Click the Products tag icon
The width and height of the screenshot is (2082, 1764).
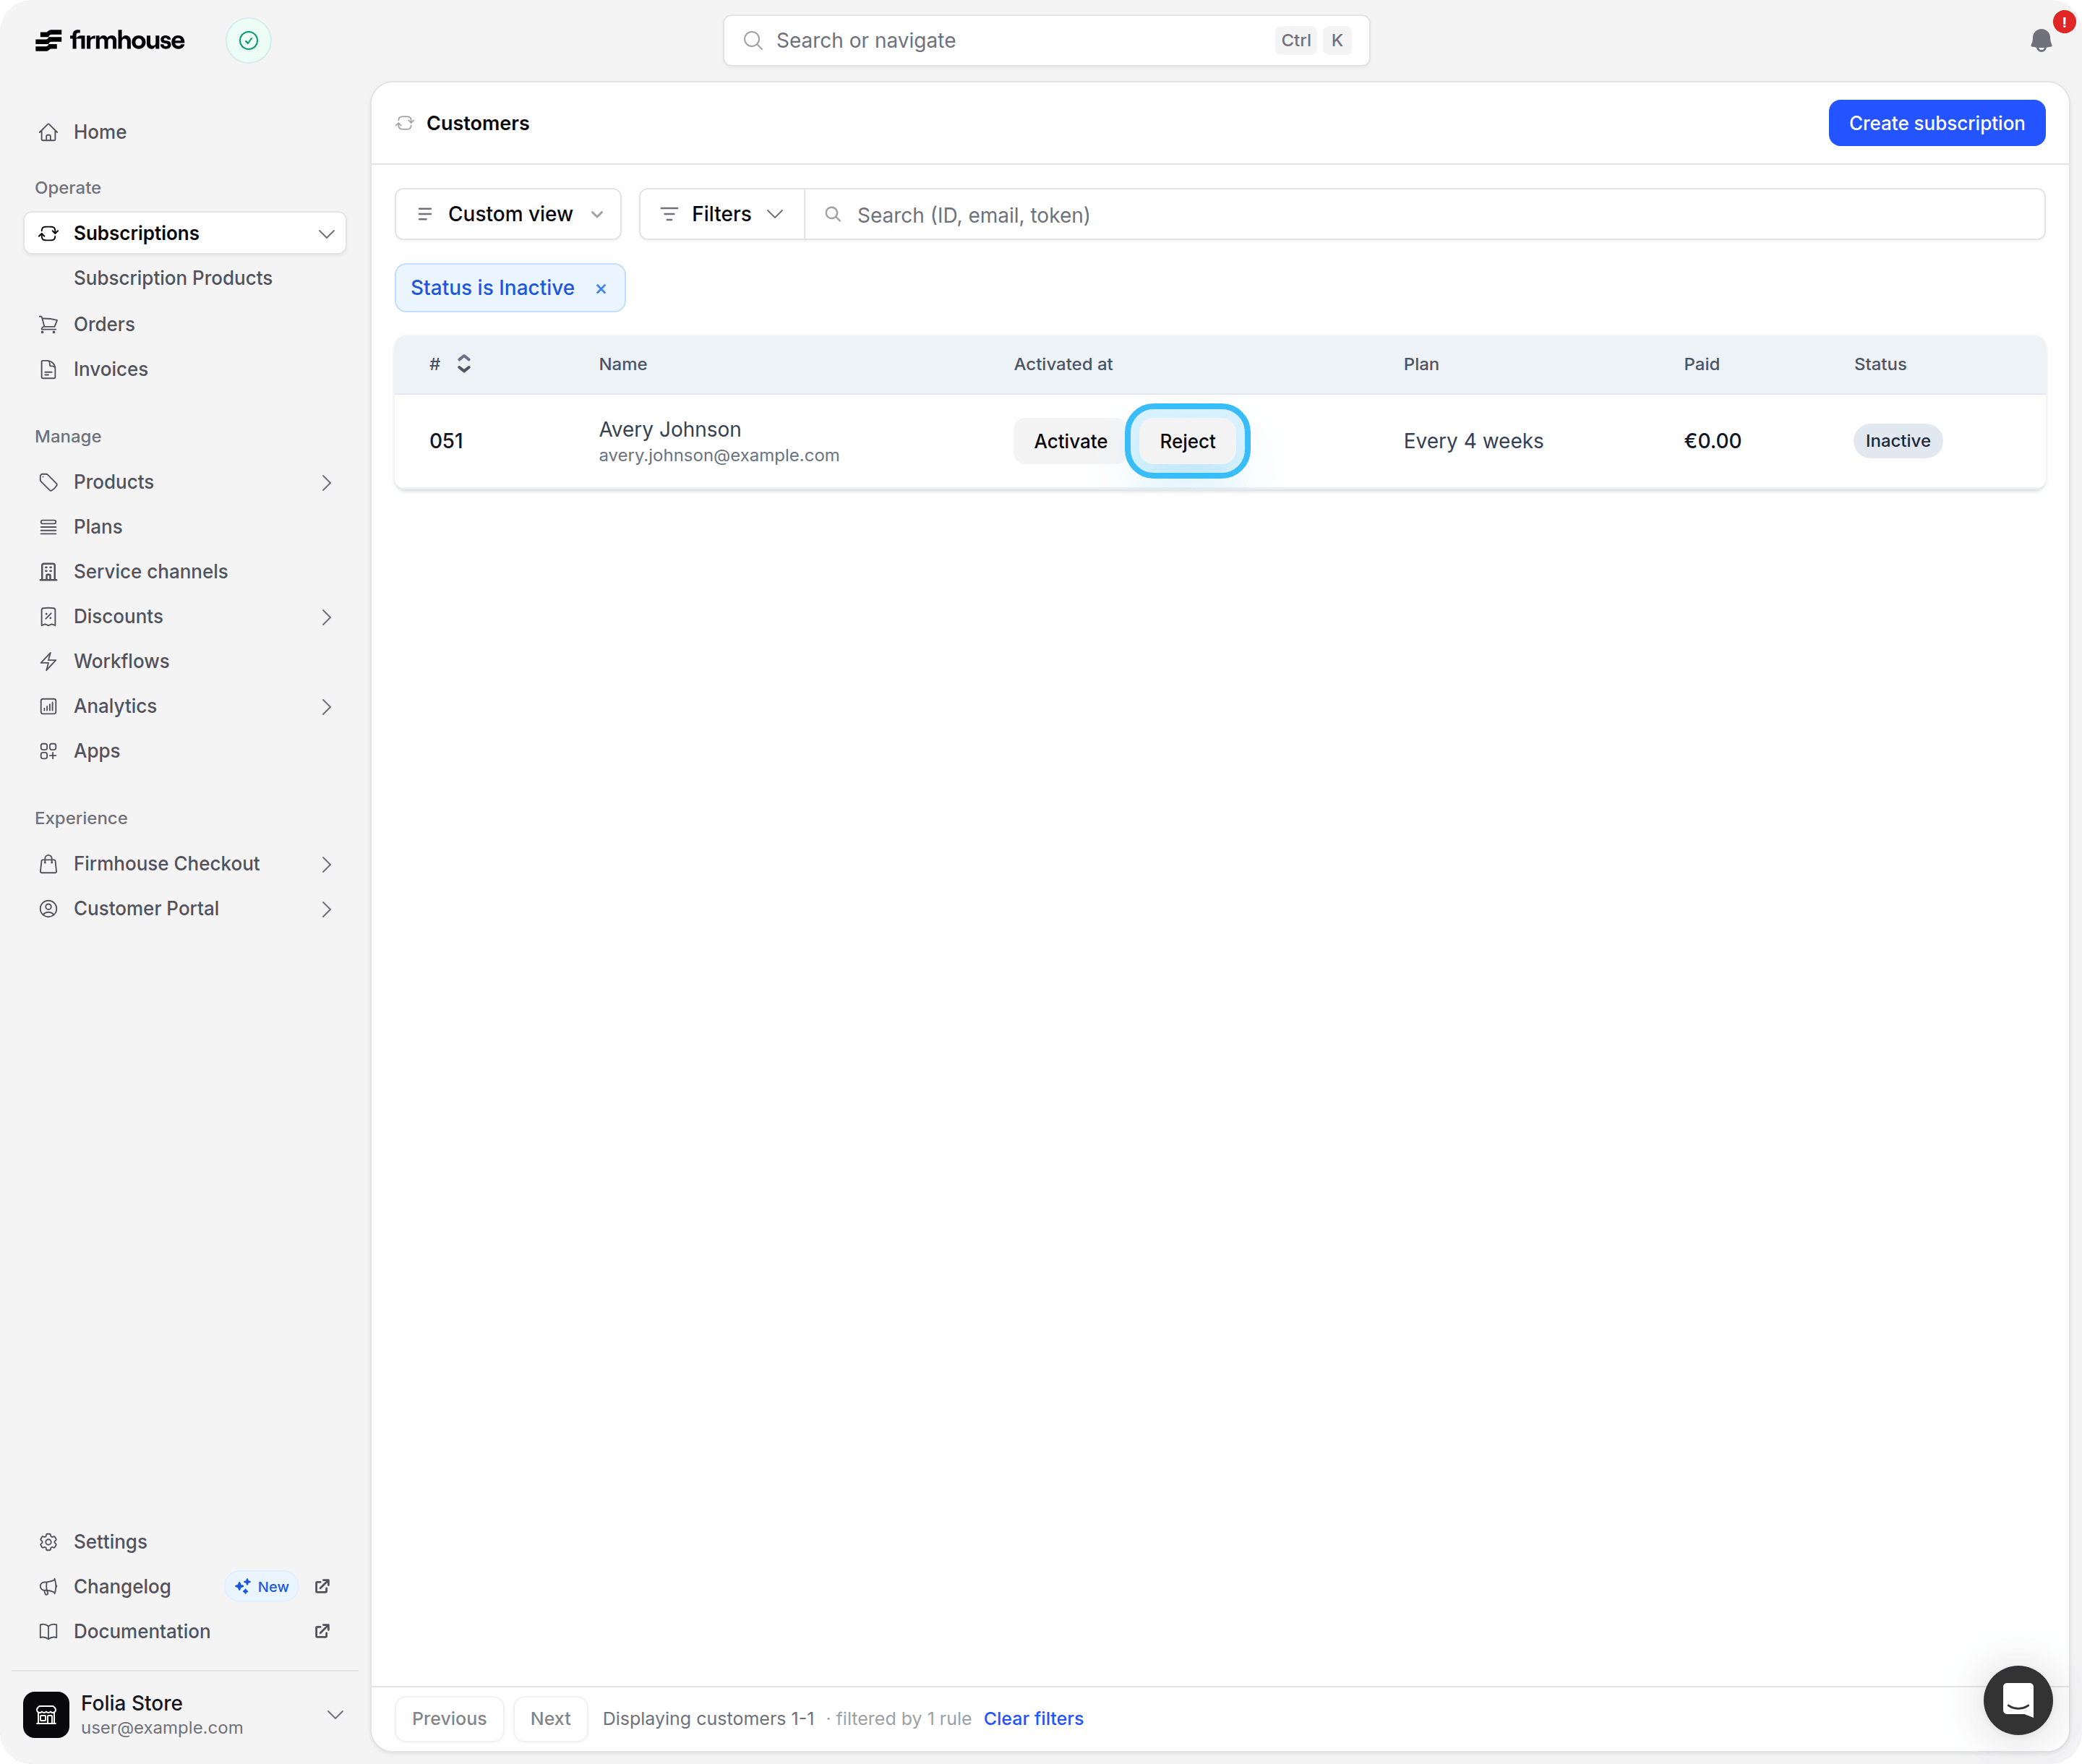[x=48, y=482]
